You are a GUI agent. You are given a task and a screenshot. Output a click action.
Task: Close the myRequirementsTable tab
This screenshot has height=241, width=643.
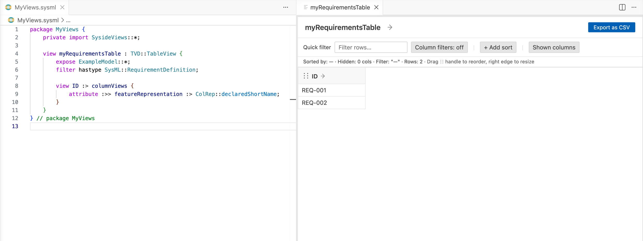pos(376,7)
